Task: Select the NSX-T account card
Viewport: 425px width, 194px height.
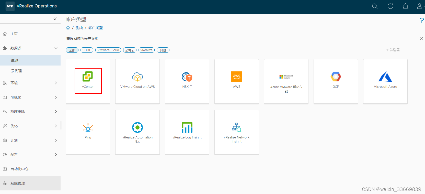Action: [x=187, y=81]
